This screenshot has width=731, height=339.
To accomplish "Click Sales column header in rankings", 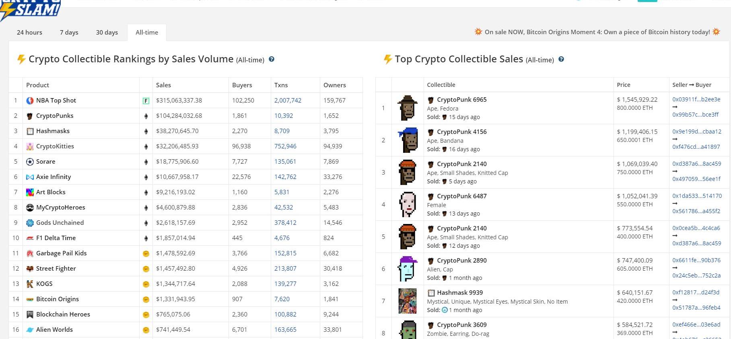I will click(163, 85).
